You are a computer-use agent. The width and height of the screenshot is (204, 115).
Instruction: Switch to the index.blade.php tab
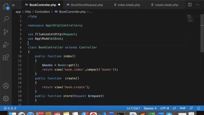[x=129, y=5]
